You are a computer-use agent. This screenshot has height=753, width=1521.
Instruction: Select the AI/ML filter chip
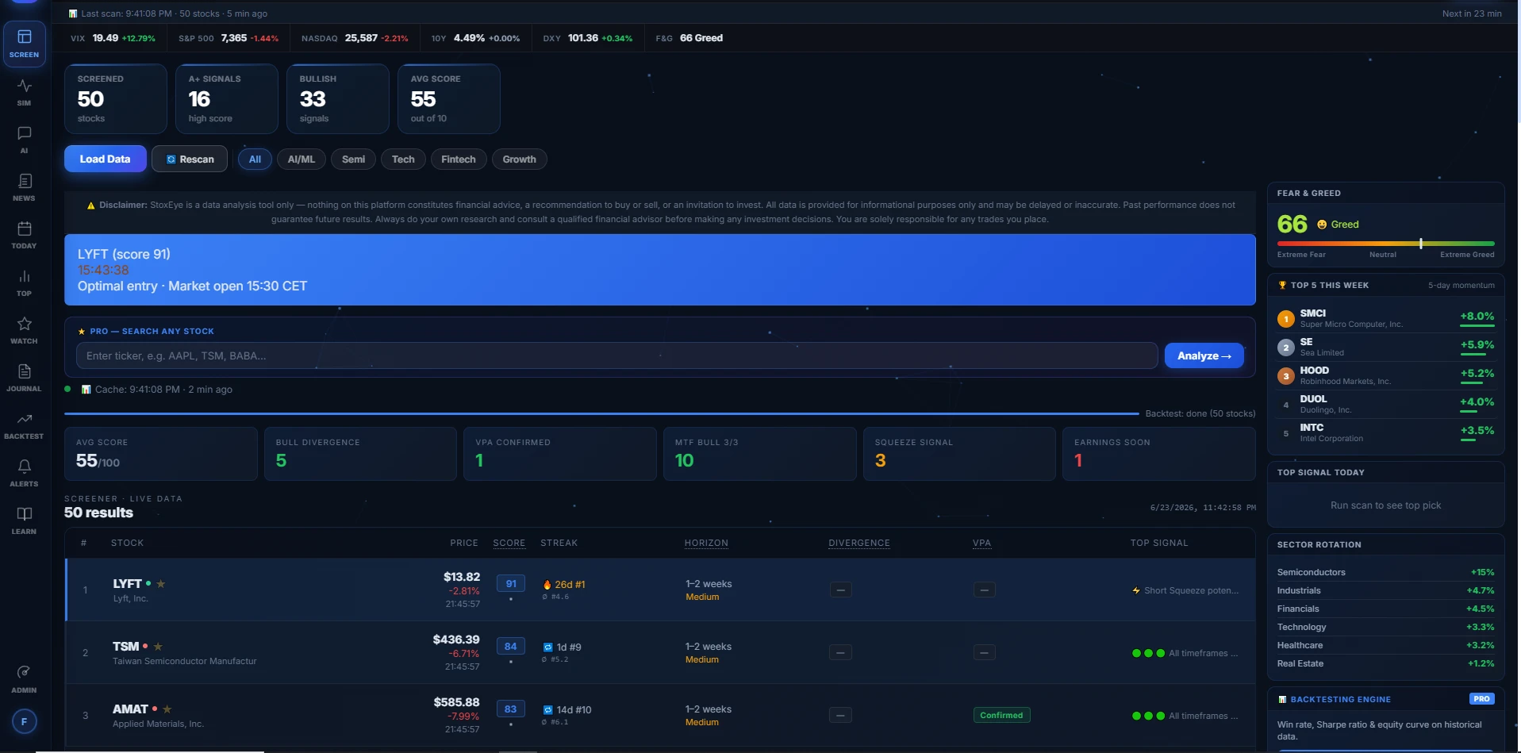click(302, 159)
